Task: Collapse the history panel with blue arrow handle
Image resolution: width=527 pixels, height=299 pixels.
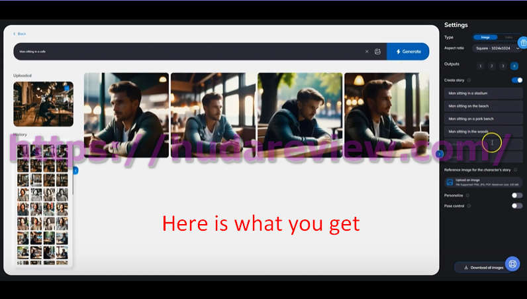Action: (75, 171)
